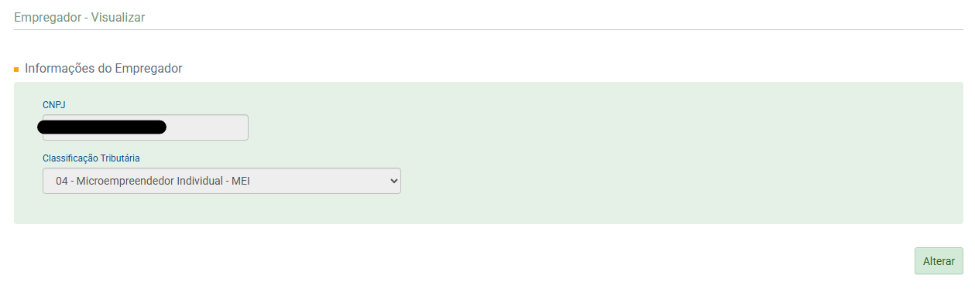The width and height of the screenshot is (975, 299).
Task: Click the word 'Empregador' in the section heading
Action: [149, 68]
